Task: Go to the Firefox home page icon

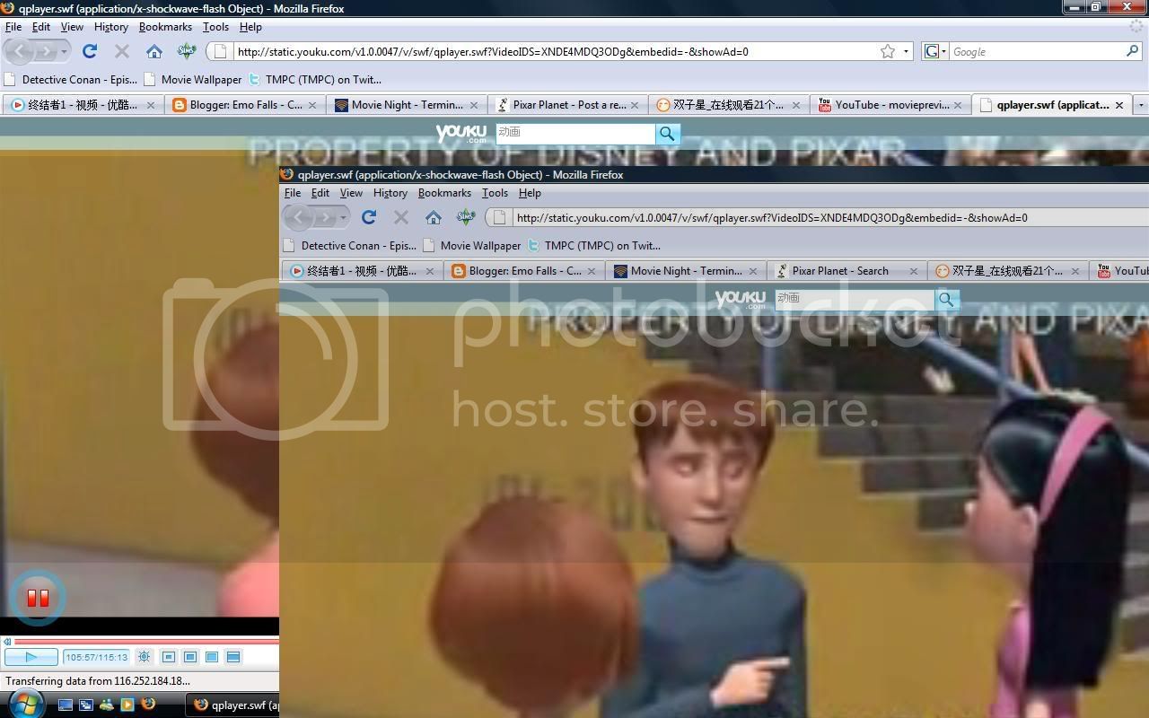Action: pos(154,51)
